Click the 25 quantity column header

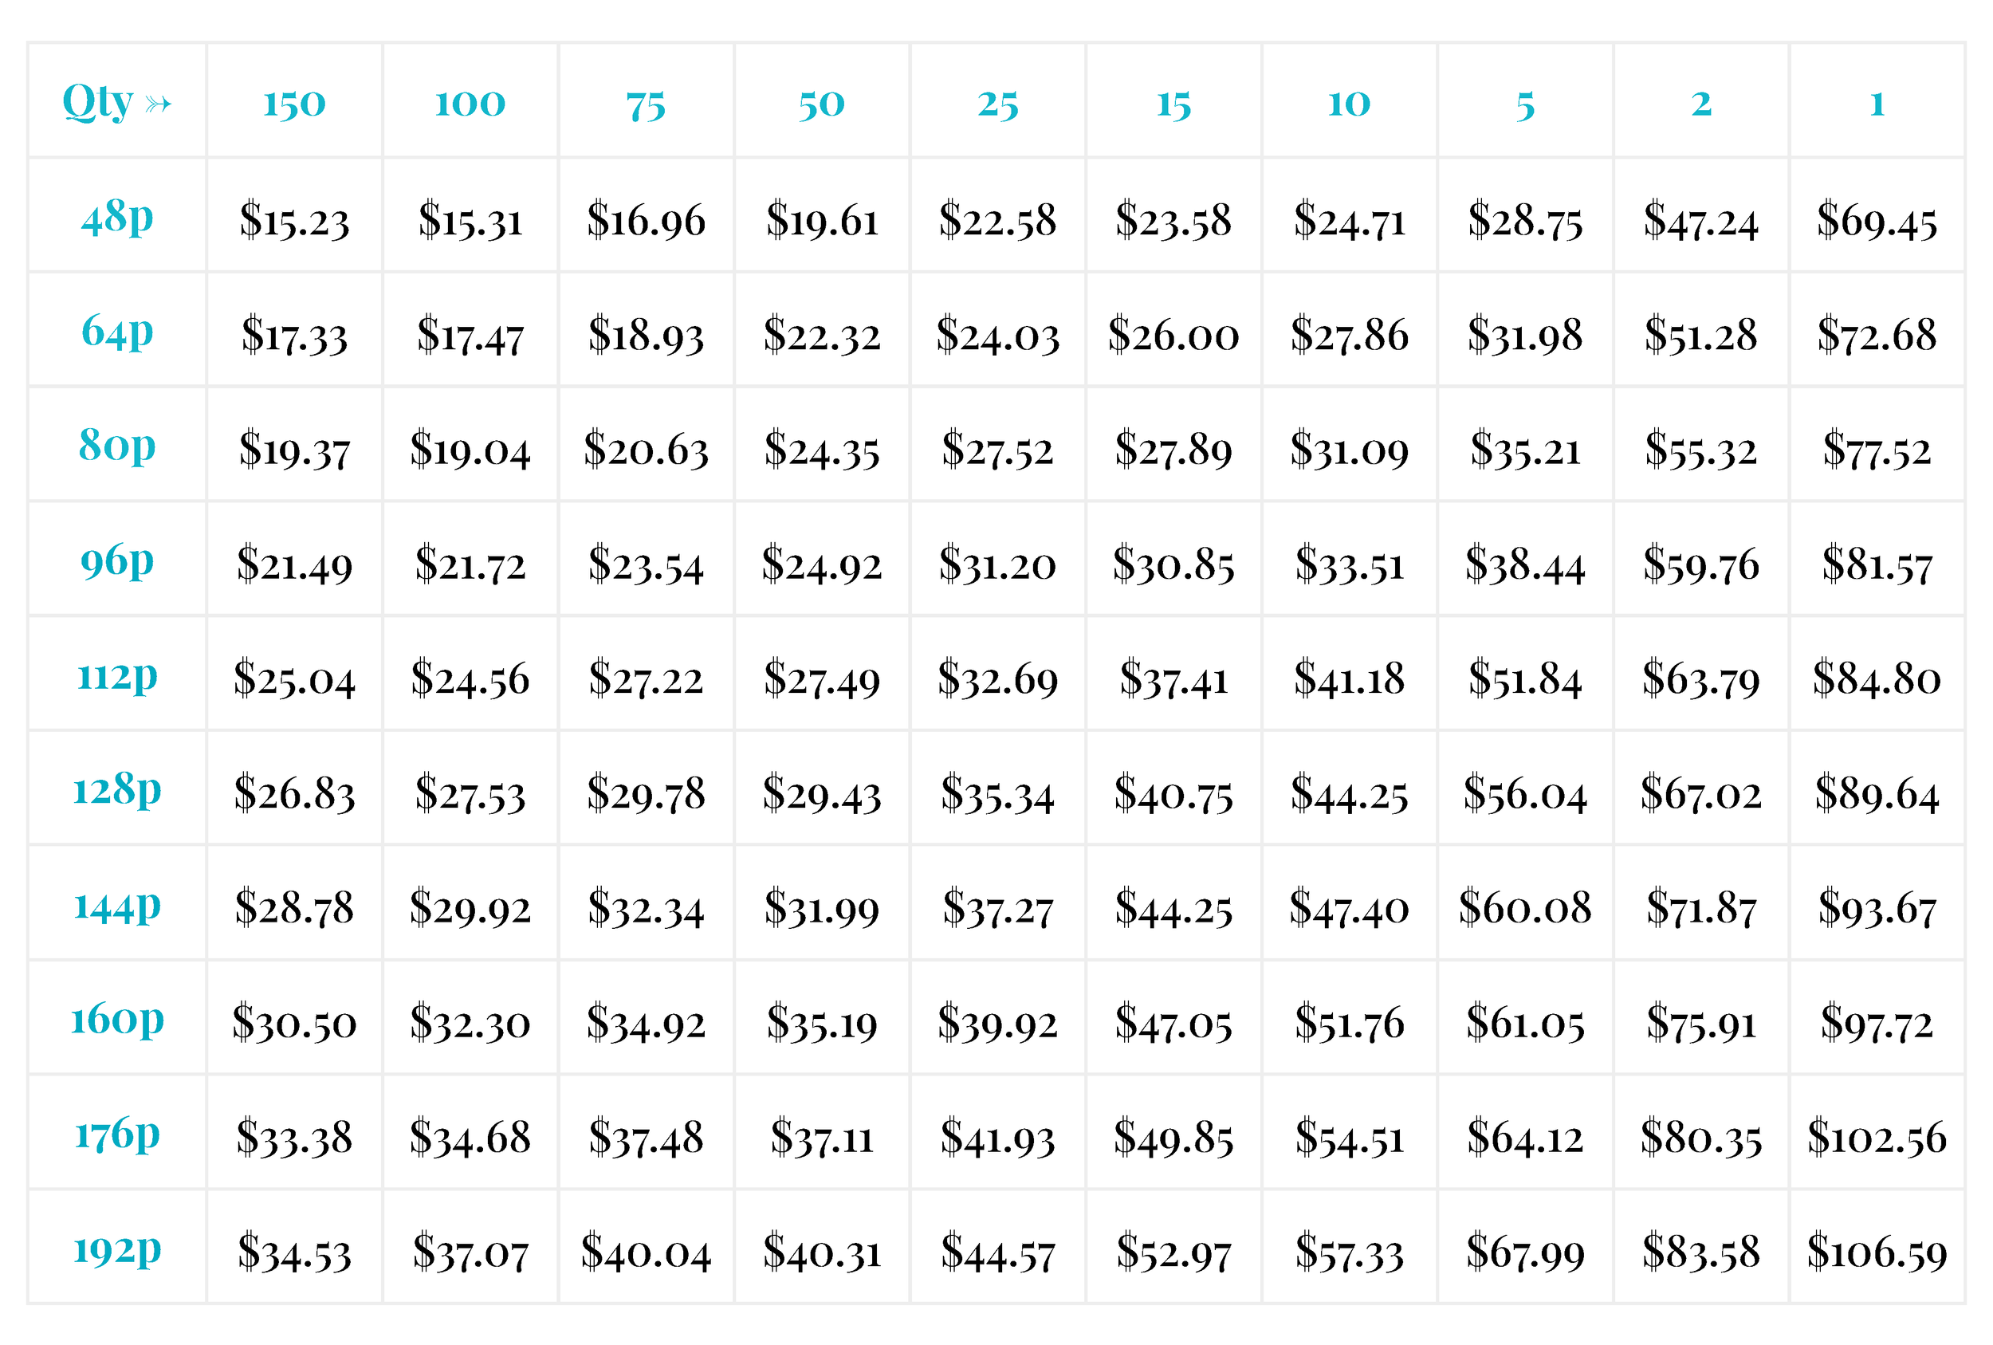coord(997,101)
